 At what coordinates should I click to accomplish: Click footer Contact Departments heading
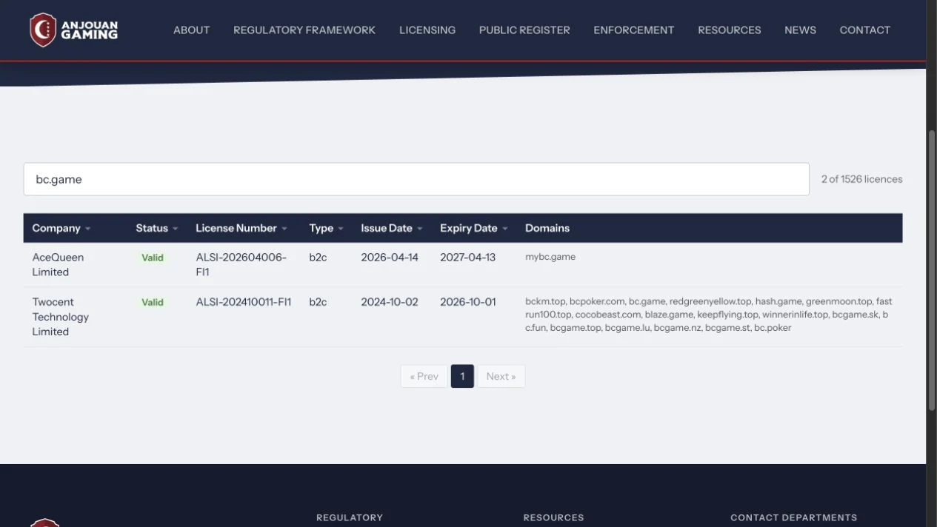point(794,518)
